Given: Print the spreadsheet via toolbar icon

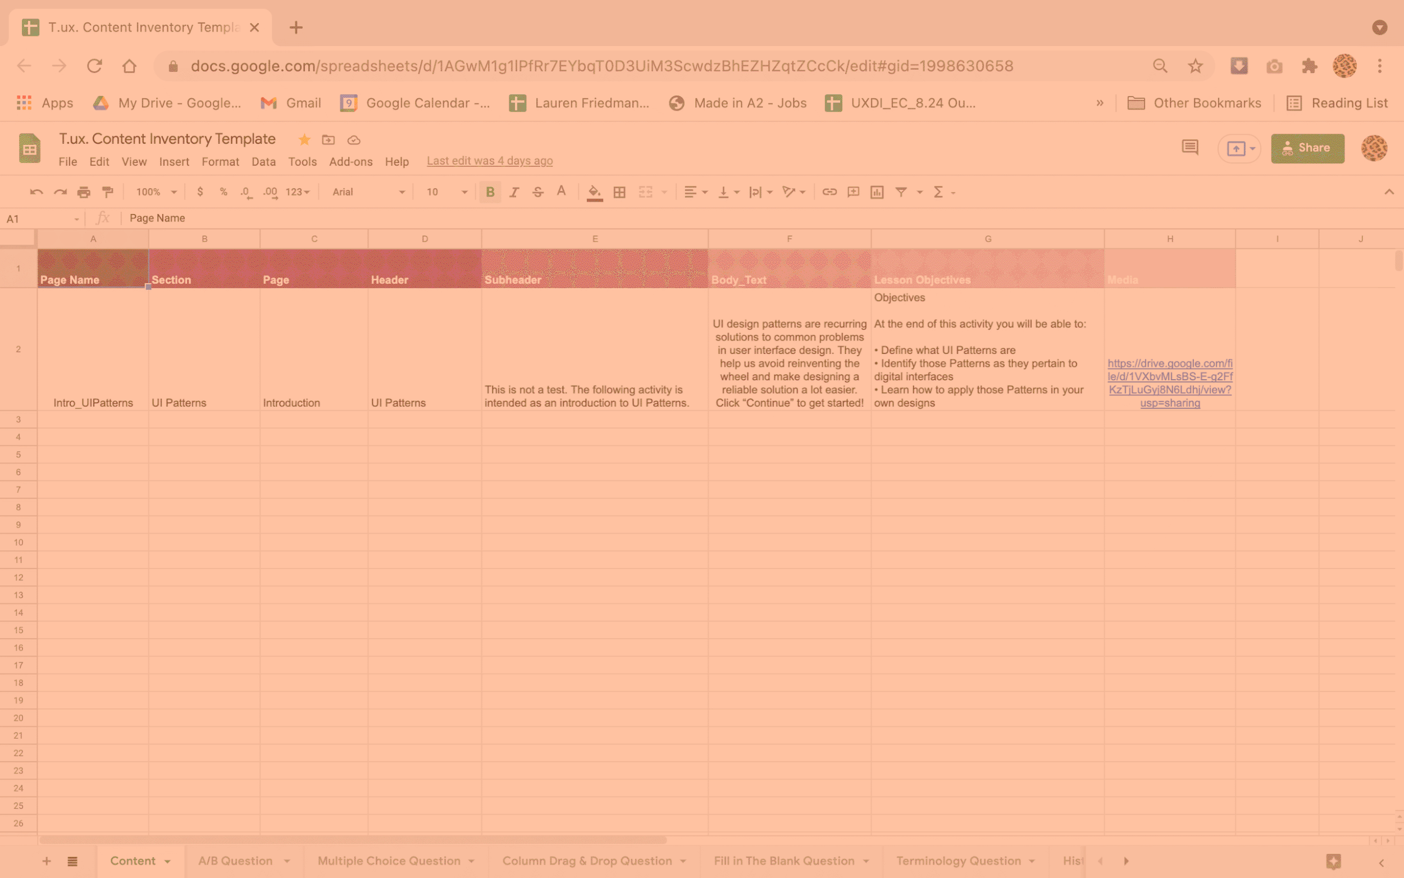Looking at the screenshot, I should 84,192.
